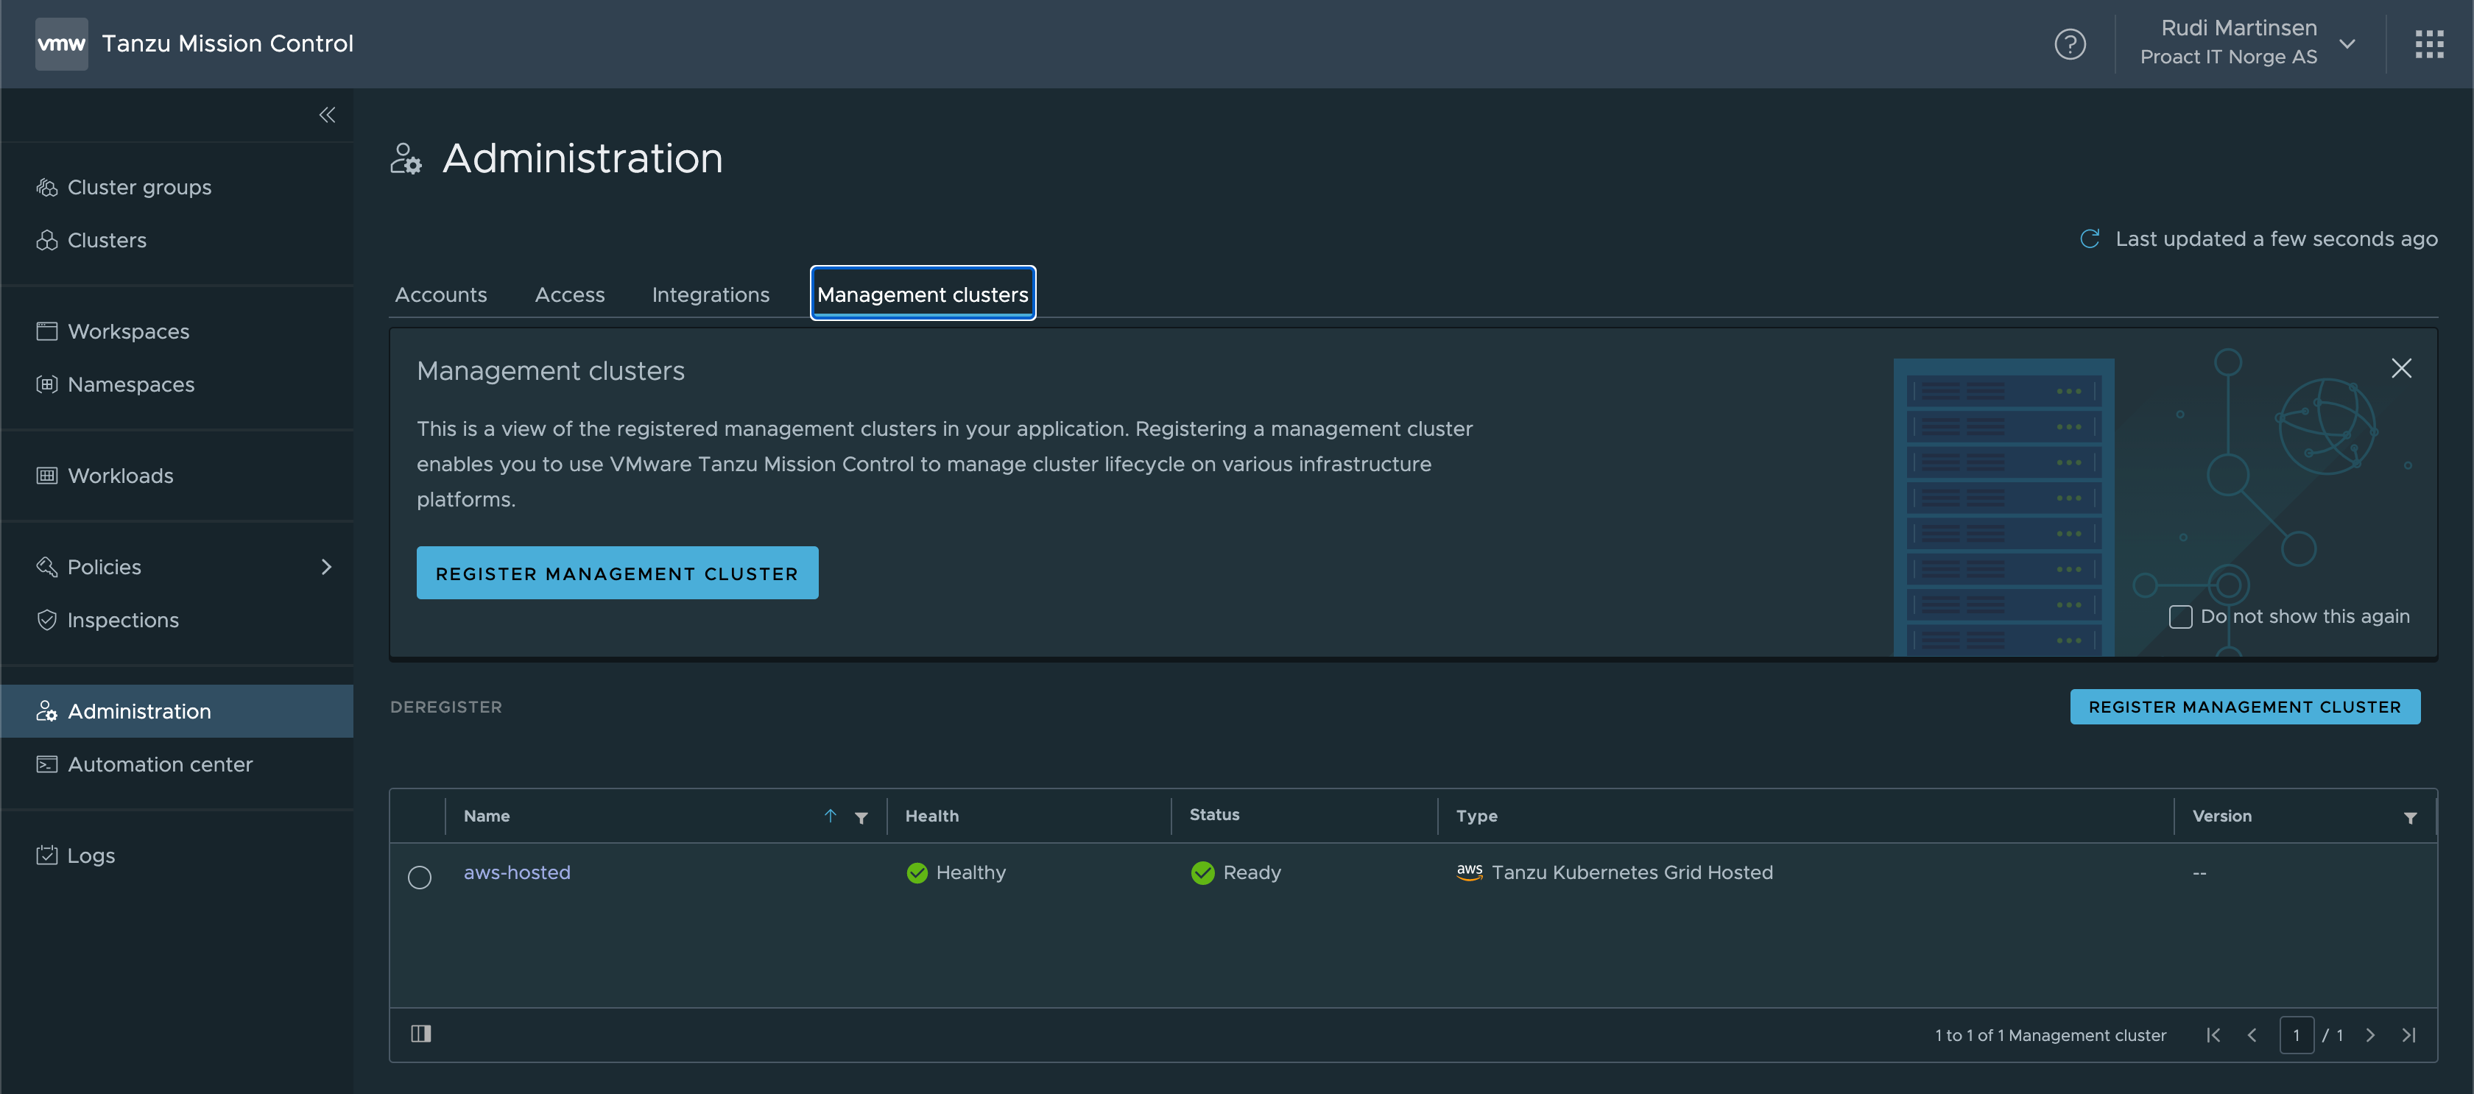Click Register Management Cluster in the banner
The height and width of the screenshot is (1094, 2474).
pyautogui.click(x=618, y=573)
